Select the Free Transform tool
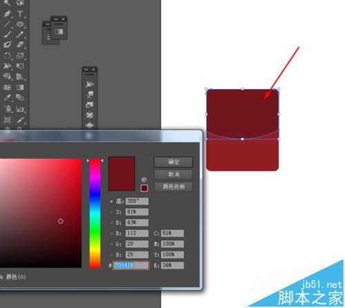This screenshot has width=345, height=308. coord(20,66)
